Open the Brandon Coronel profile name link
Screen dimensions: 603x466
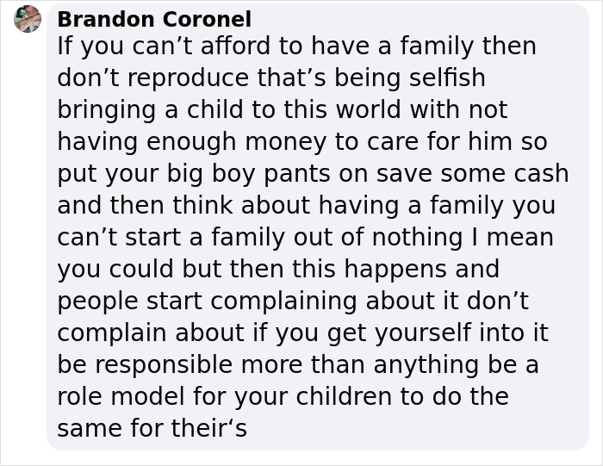click(x=154, y=19)
